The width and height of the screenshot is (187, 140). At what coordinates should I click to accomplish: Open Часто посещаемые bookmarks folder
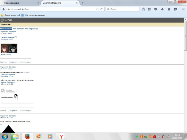tap(33, 15)
